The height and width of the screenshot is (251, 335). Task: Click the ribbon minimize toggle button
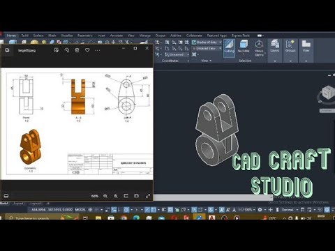[x=260, y=36]
